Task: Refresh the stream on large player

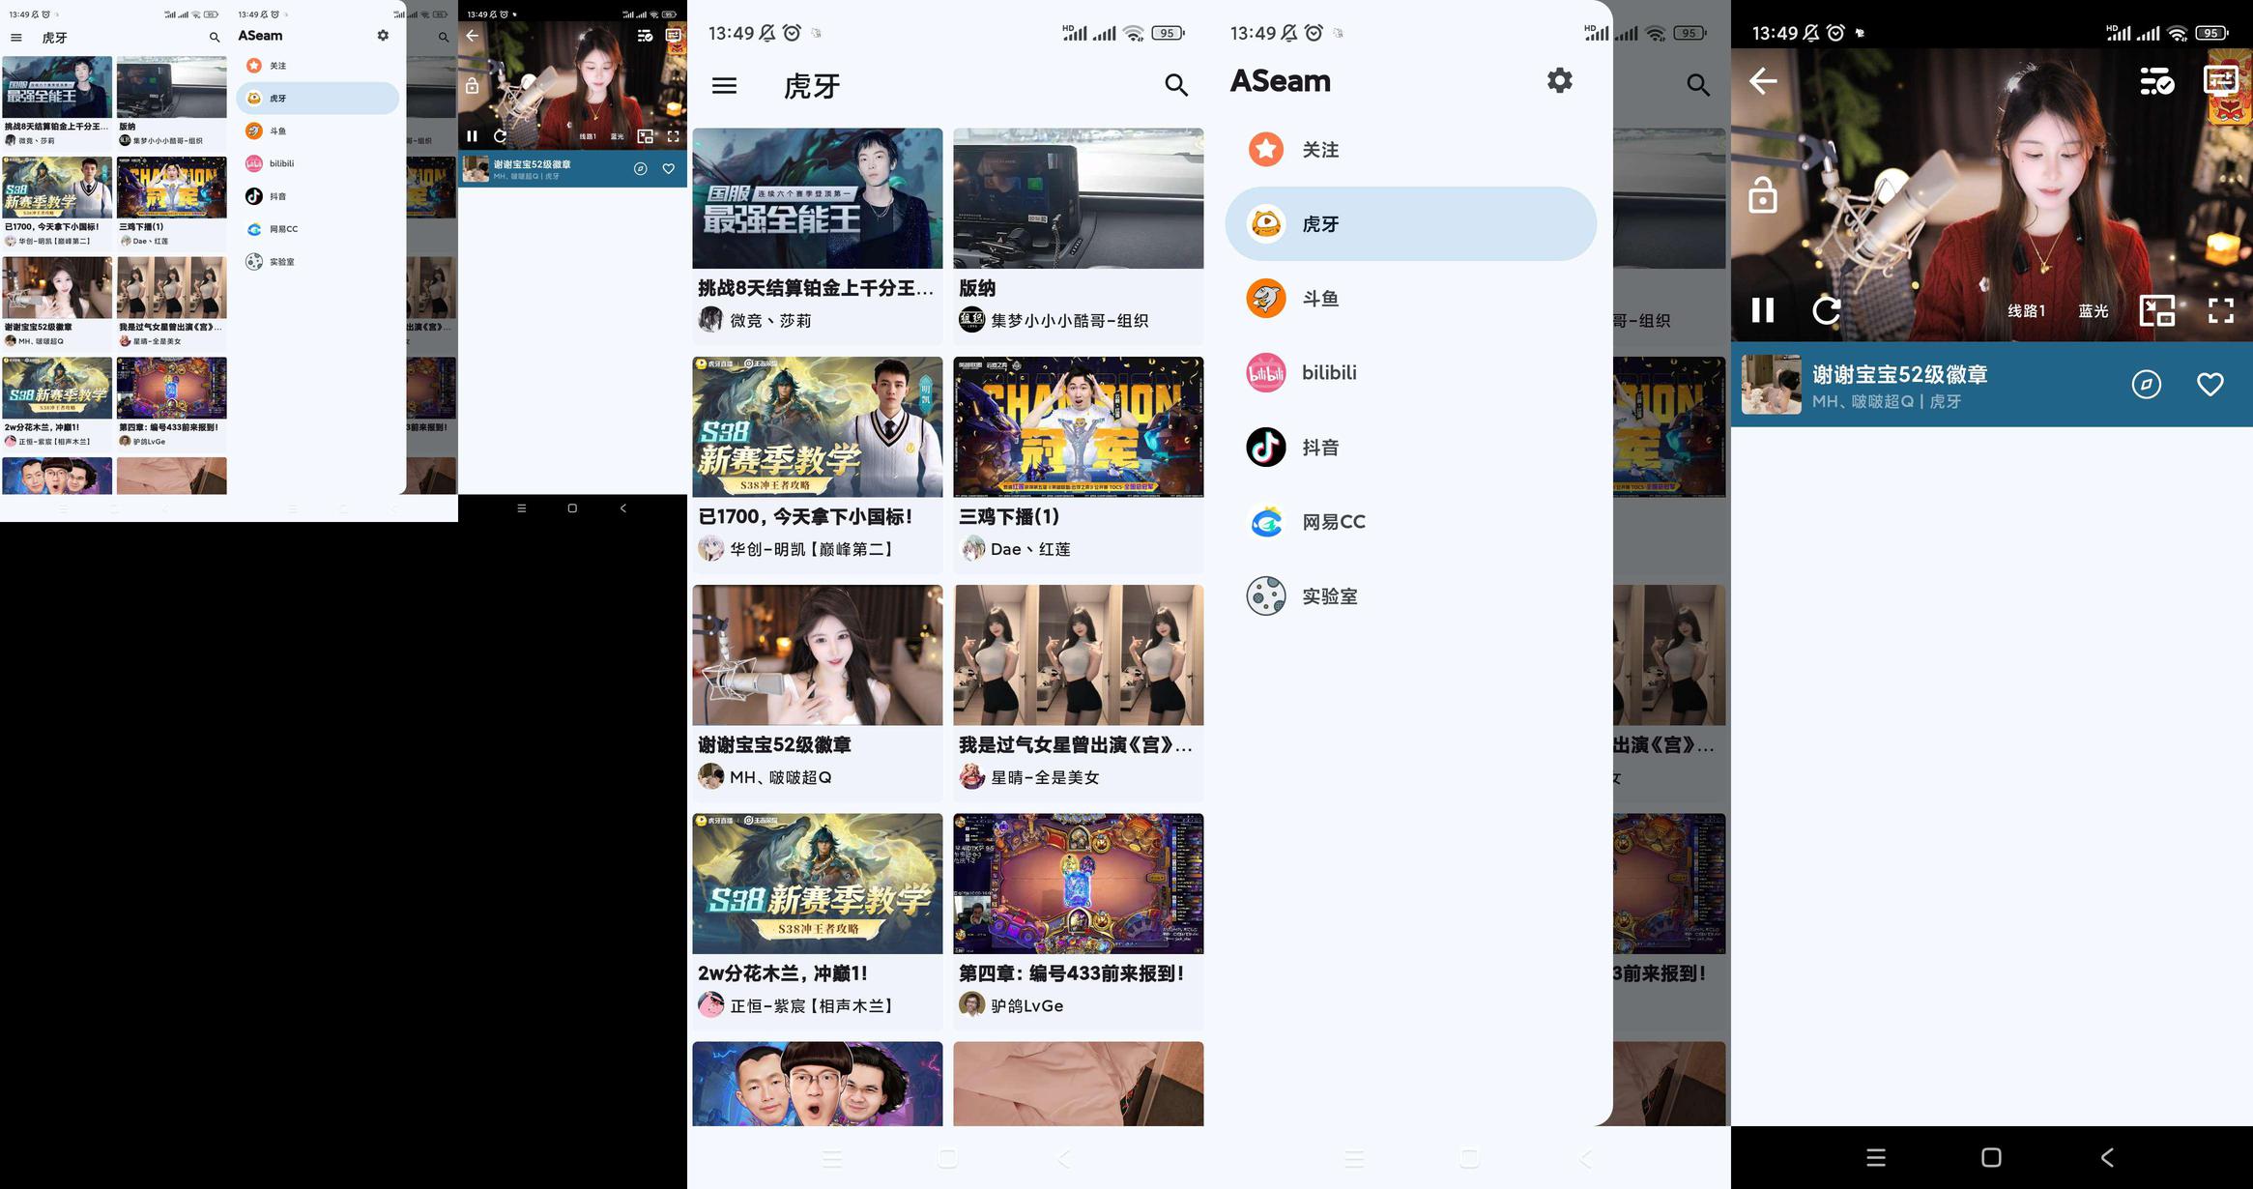Action: point(1826,310)
